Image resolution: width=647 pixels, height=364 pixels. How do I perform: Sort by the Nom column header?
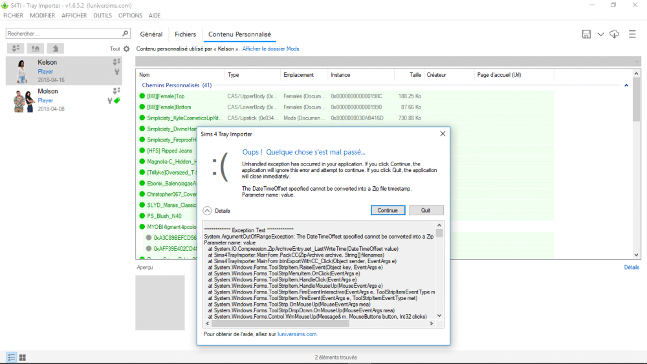click(180, 74)
